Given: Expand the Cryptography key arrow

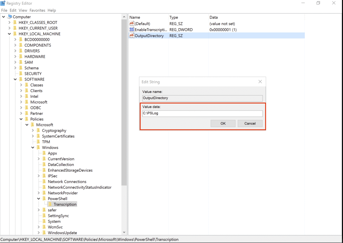Looking at the screenshot, I should click(33, 130).
